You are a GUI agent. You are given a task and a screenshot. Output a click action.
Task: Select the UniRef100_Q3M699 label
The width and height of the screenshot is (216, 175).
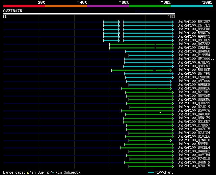click(x=194, y=103)
